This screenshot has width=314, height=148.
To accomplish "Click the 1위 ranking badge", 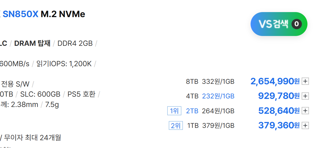I will click(x=174, y=111).
